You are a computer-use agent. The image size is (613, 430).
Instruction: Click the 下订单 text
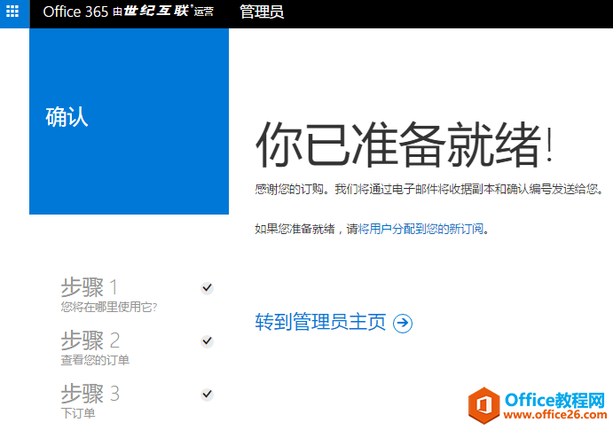[78, 413]
